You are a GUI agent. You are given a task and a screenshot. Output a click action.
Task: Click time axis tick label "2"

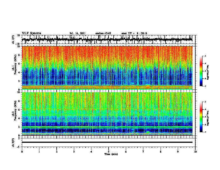click(x=57, y=152)
